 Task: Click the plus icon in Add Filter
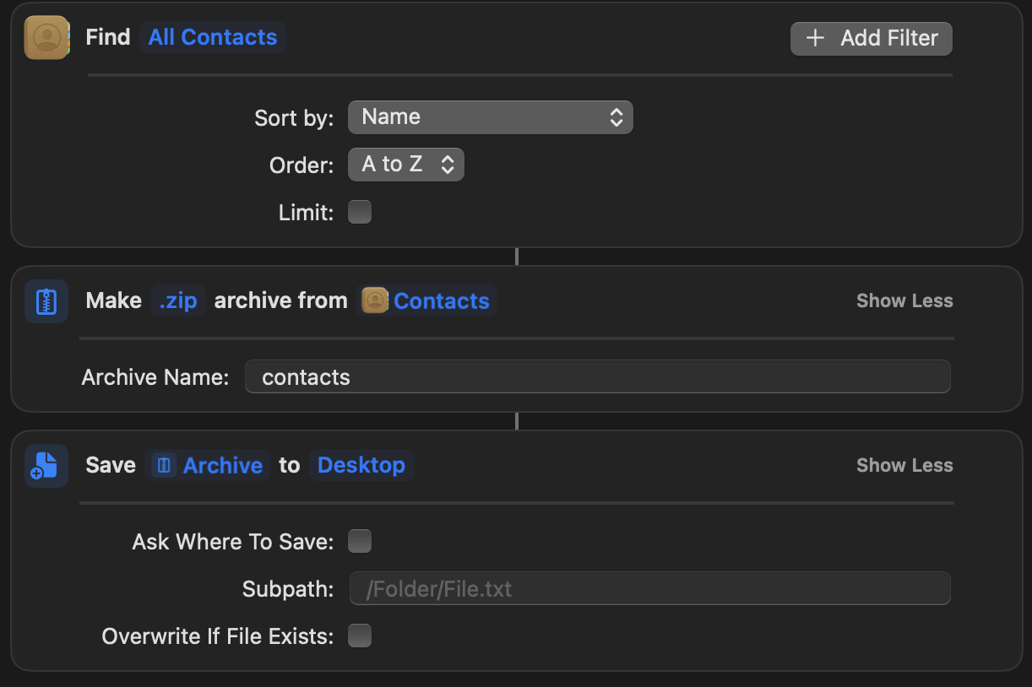(814, 38)
